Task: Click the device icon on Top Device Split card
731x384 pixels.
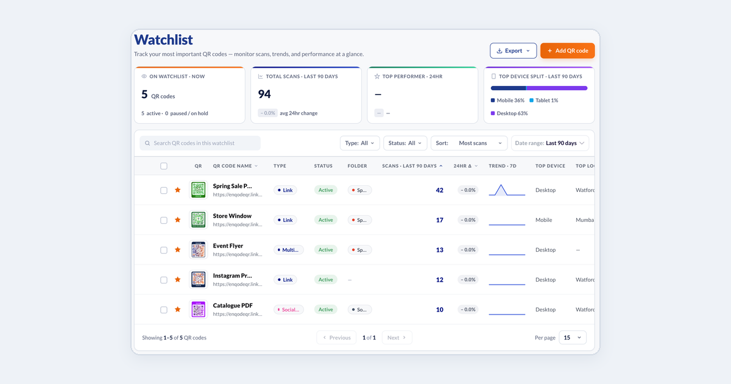Action: pos(493,77)
